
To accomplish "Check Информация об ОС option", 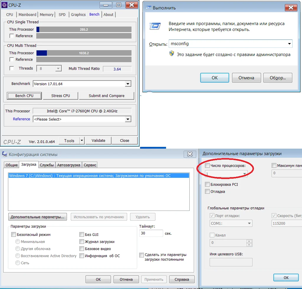I will point(82,255).
